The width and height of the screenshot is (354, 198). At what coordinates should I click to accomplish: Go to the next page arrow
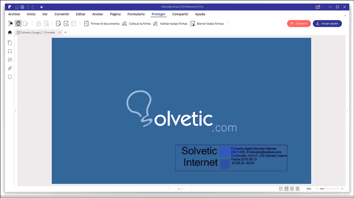point(192,189)
